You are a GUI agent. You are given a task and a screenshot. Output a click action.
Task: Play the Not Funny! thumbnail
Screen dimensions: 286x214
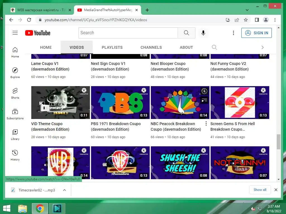(x=240, y=163)
